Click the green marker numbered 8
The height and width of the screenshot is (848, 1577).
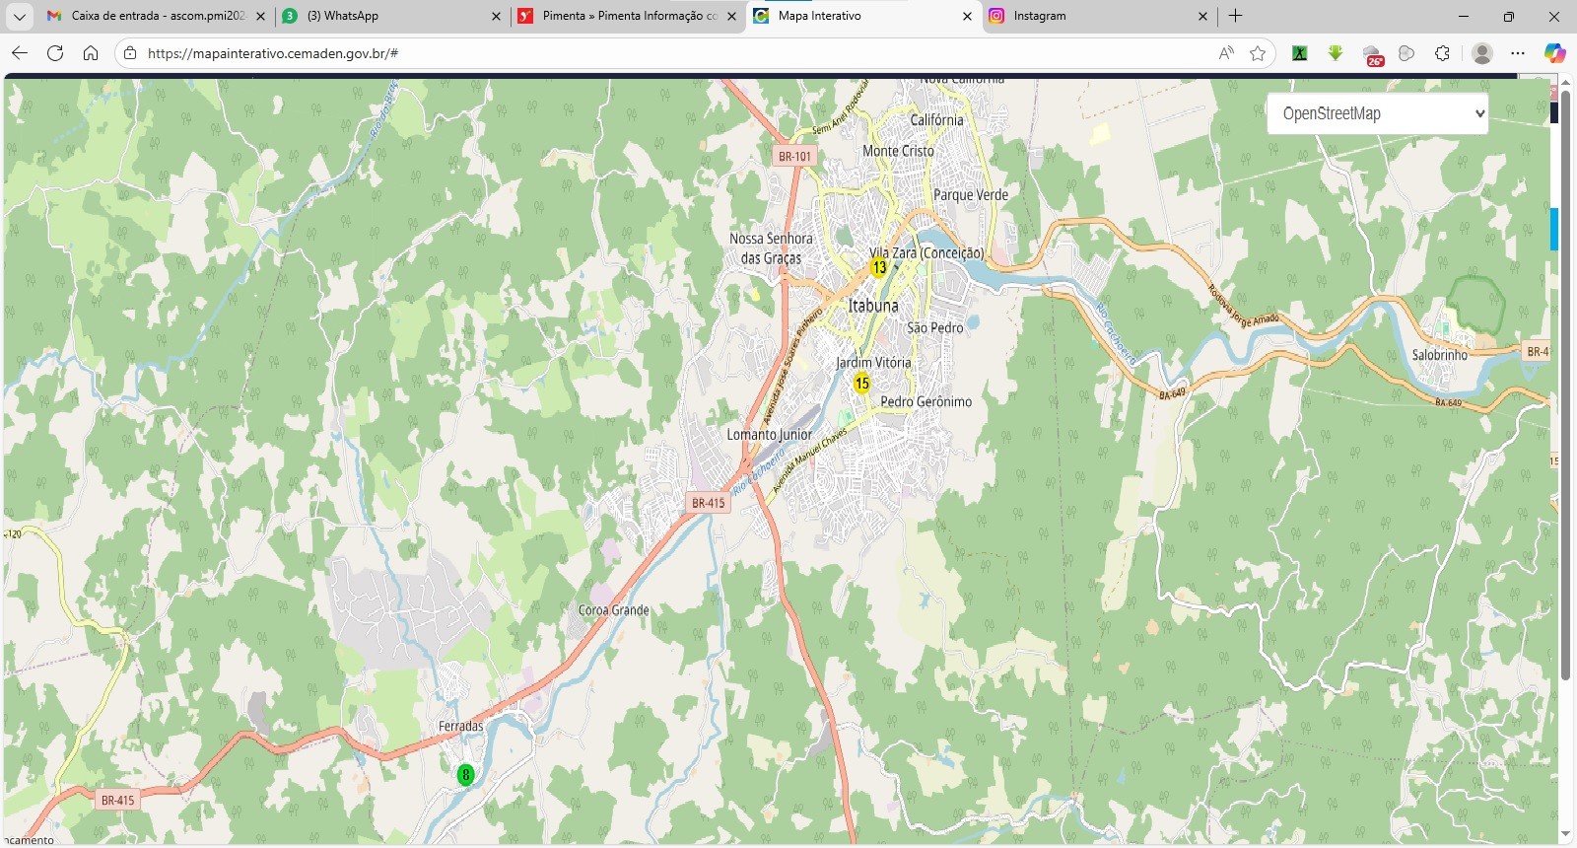click(x=466, y=775)
